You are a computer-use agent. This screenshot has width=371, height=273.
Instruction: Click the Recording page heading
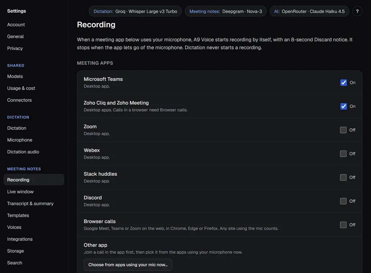click(x=96, y=24)
